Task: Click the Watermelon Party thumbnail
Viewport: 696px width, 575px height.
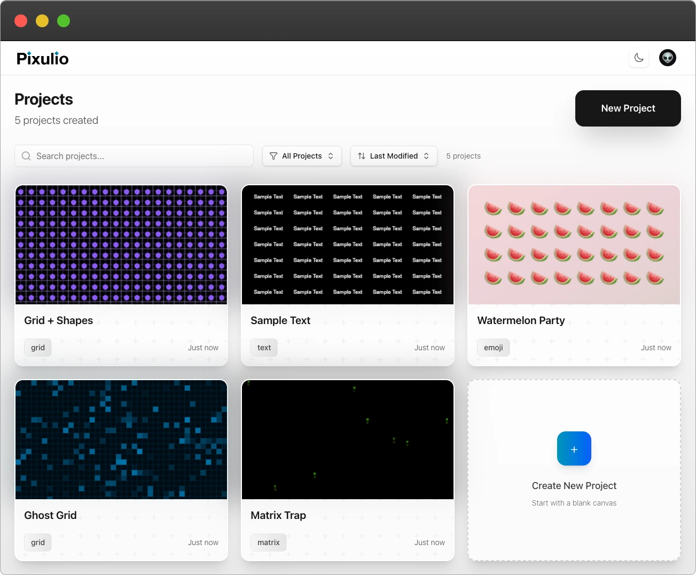Action: point(574,245)
